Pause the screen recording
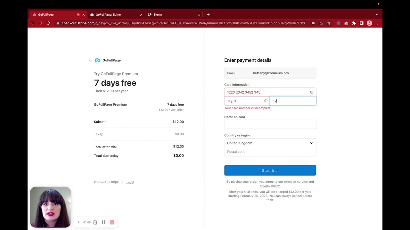 [x=103, y=222]
